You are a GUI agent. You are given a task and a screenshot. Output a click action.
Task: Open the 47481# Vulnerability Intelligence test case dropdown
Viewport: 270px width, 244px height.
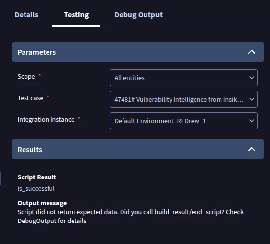(184, 99)
